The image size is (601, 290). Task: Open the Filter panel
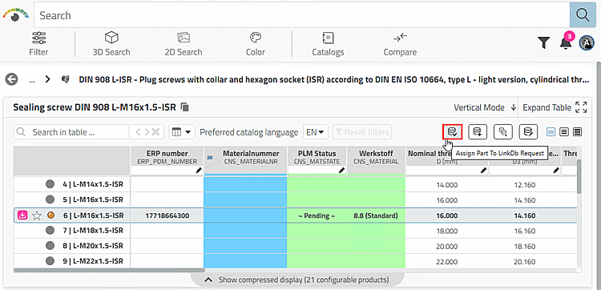click(x=38, y=44)
